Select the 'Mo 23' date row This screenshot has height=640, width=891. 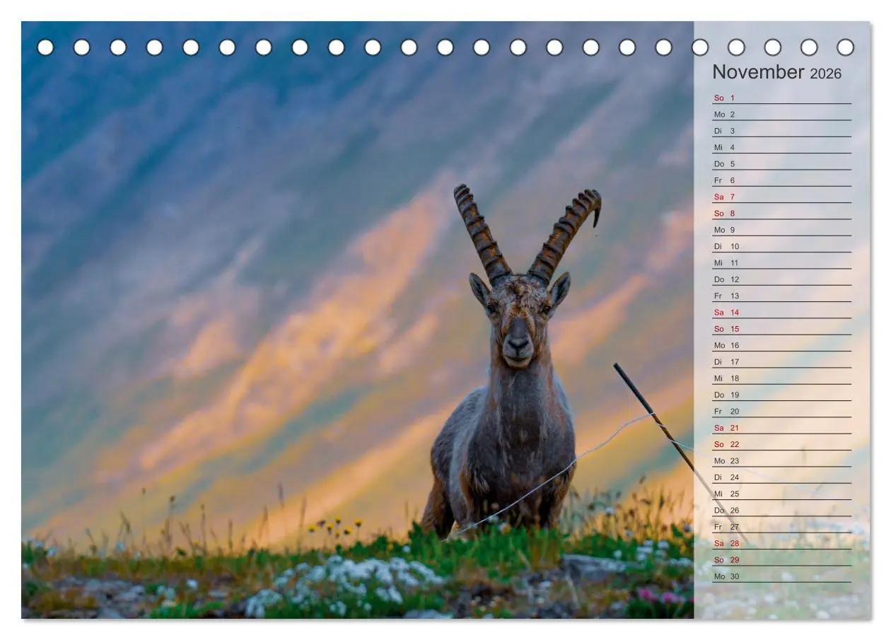click(x=781, y=460)
